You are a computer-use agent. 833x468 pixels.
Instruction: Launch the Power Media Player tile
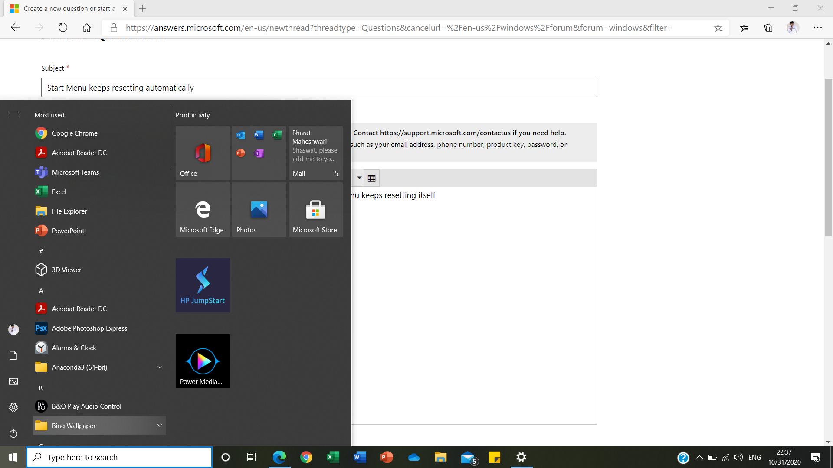(203, 361)
